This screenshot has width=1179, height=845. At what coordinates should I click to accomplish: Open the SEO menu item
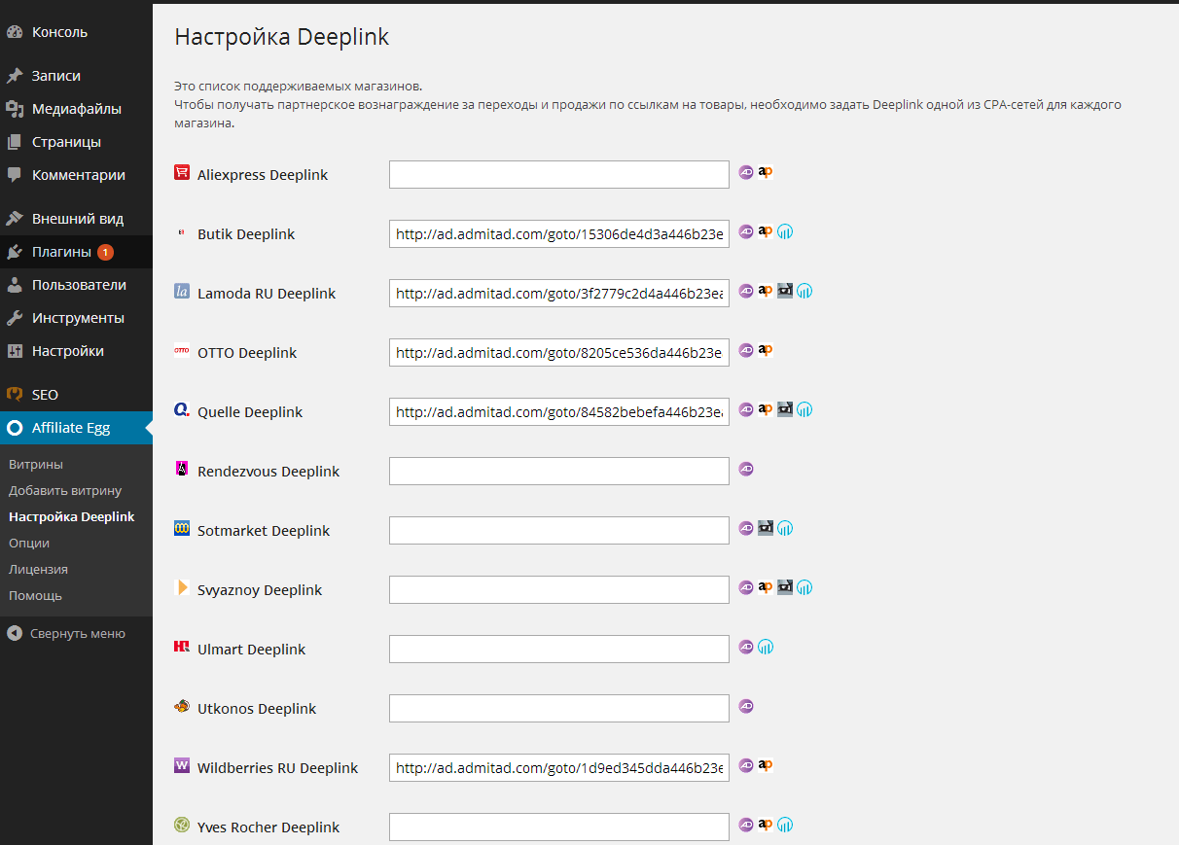(76, 395)
